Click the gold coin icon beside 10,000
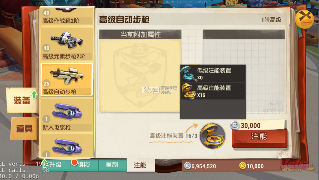The image size is (319, 180). pos(242,166)
